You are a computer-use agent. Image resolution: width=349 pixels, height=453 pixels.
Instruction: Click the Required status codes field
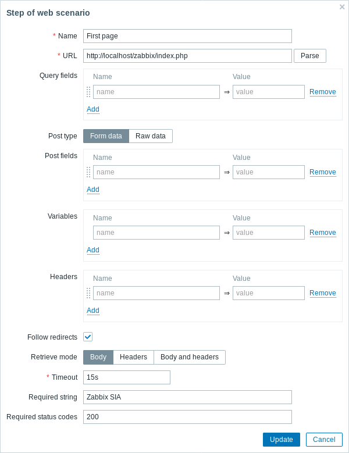point(187,417)
